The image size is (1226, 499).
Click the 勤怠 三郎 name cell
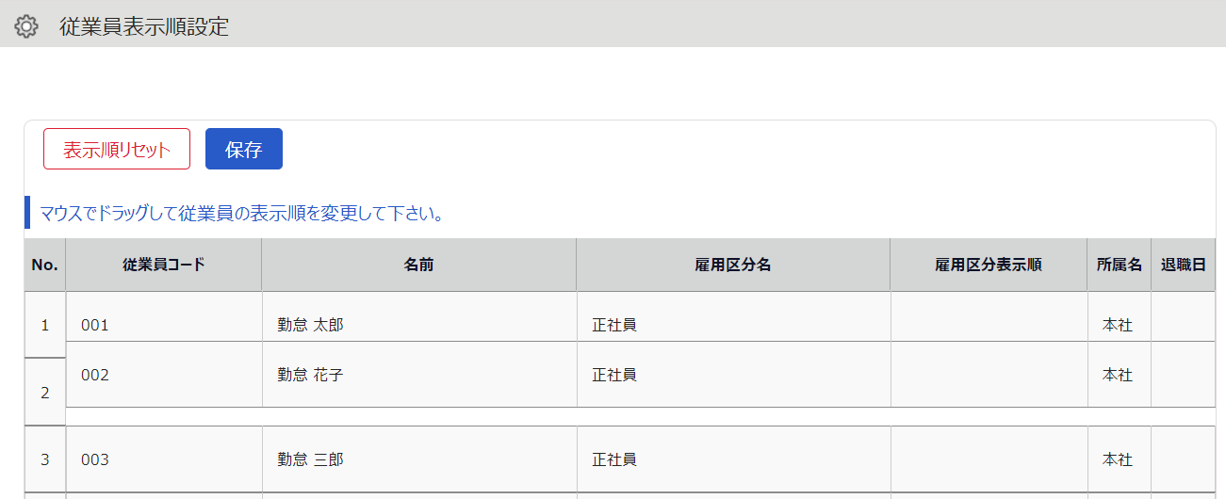pos(418,459)
